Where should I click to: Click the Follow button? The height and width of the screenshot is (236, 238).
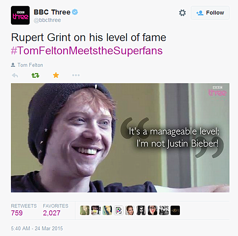click(x=210, y=13)
